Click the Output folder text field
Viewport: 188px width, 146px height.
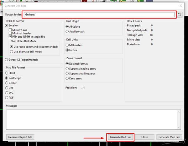point(99,14)
